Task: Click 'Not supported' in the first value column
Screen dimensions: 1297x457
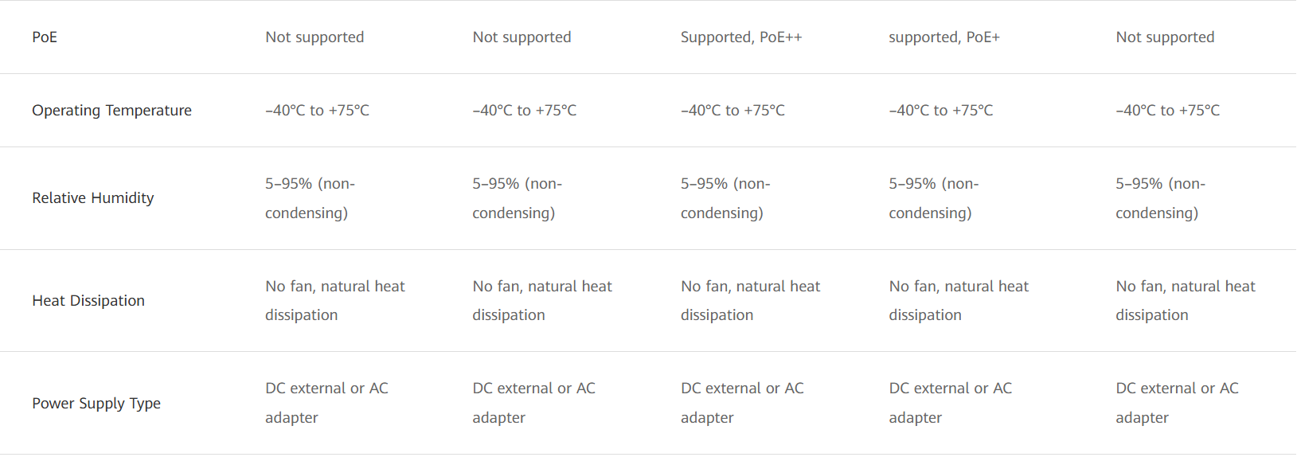Action: tap(314, 37)
